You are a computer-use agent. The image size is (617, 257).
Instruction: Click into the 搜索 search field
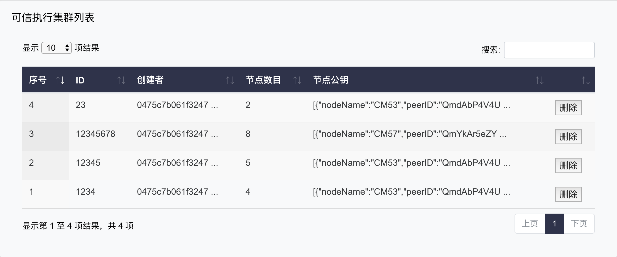pyautogui.click(x=549, y=50)
